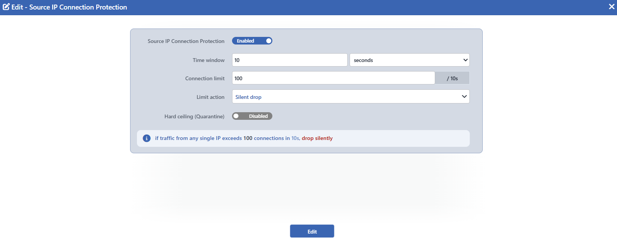
Task: Click into the Connection limit input field
Action: tap(333, 78)
